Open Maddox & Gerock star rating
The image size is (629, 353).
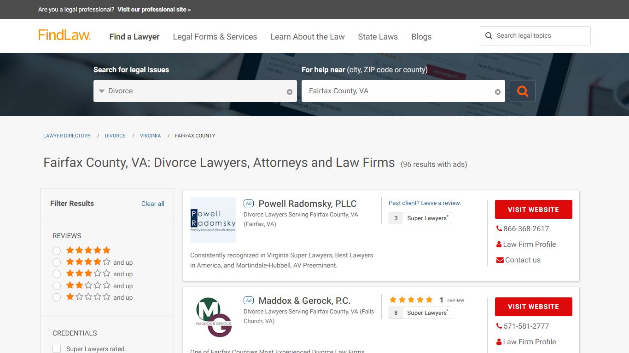point(411,300)
